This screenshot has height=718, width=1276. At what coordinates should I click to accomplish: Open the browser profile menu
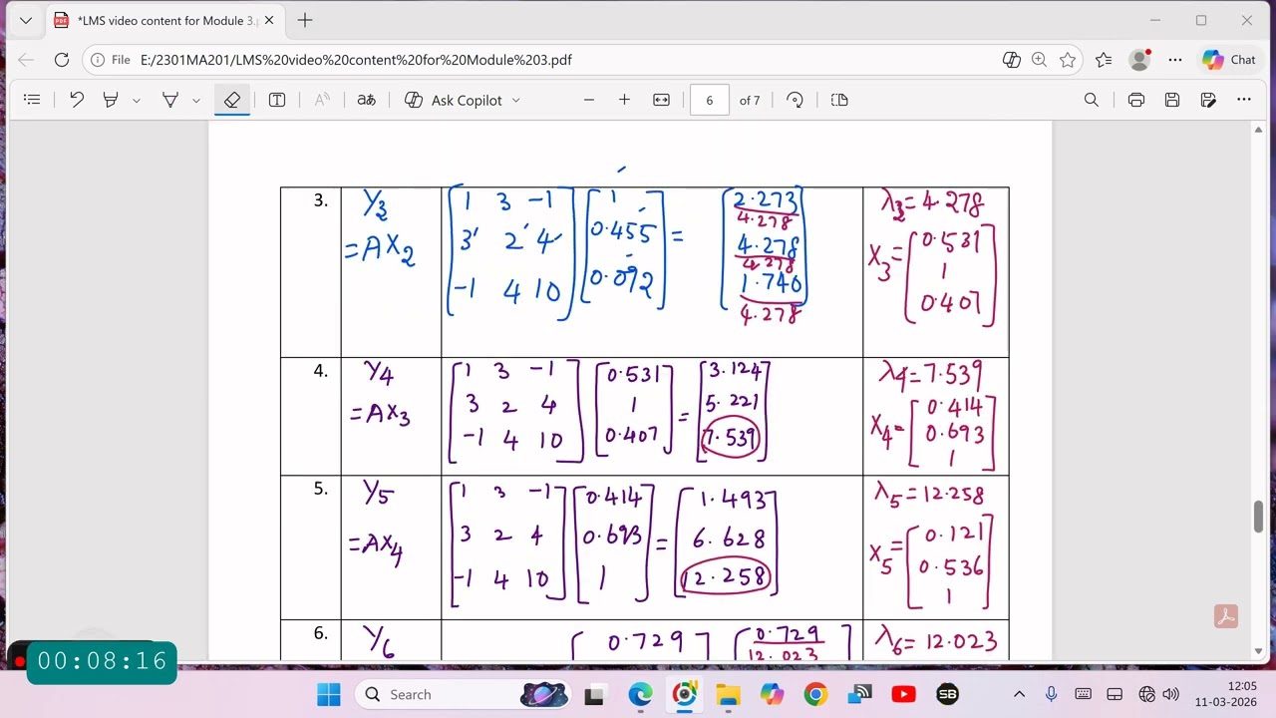[1139, 60]
